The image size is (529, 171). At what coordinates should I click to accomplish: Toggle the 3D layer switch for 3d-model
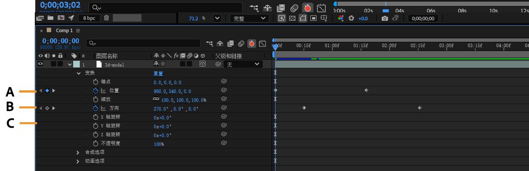(x=203, y=64)
